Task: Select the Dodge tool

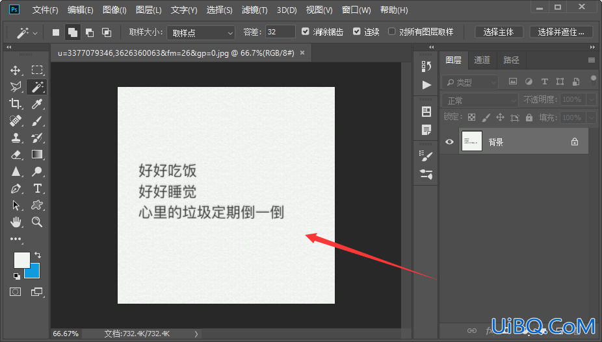Action: (x=37, y=171)
